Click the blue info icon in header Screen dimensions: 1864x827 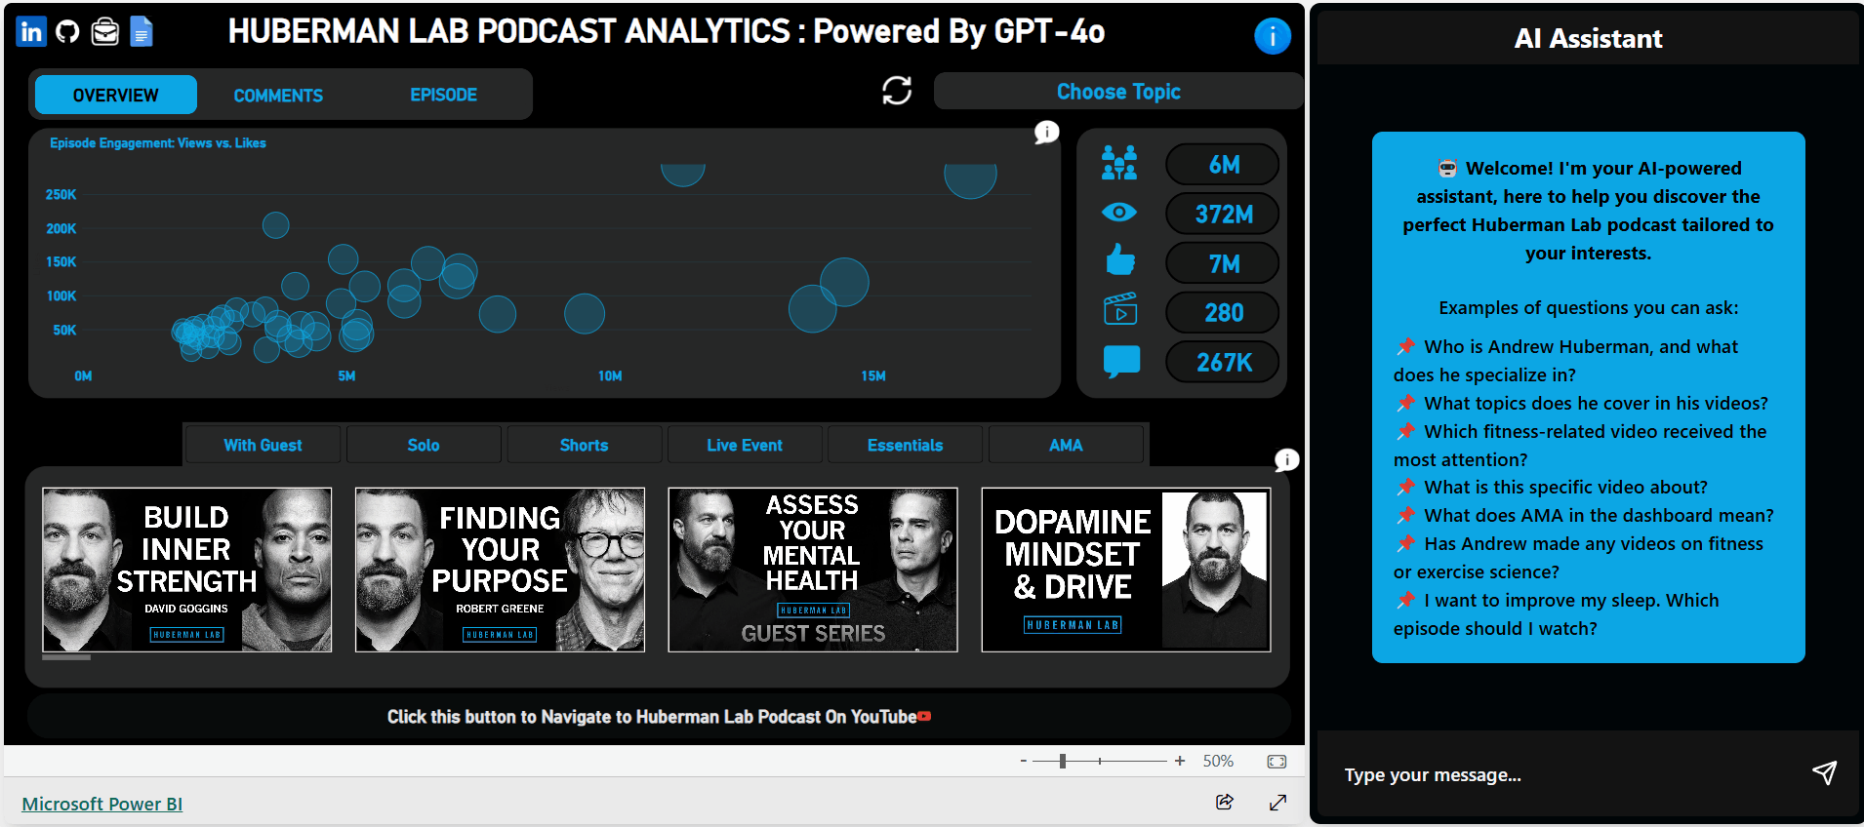1272,36
